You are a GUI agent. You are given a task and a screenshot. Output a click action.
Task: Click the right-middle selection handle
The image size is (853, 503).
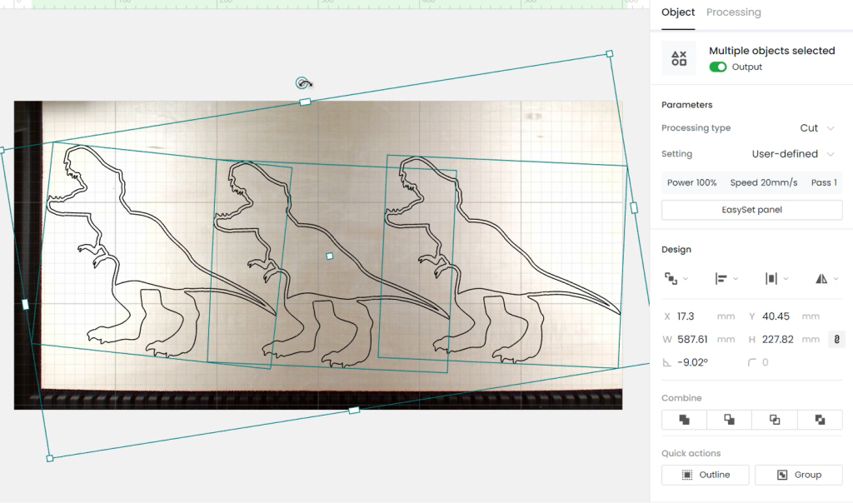pyautogui.click(x=634, y=207)
